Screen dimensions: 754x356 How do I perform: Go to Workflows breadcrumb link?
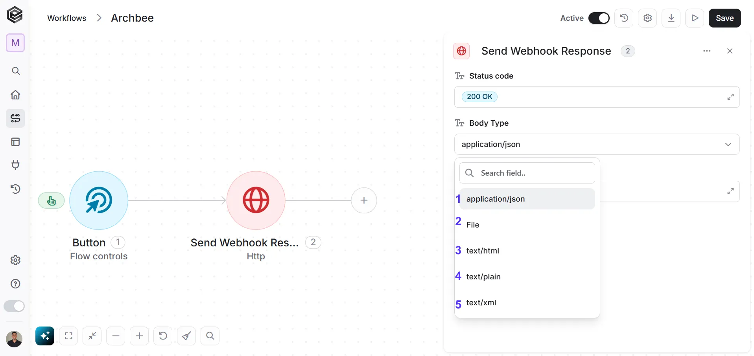(x=67, y=18)
